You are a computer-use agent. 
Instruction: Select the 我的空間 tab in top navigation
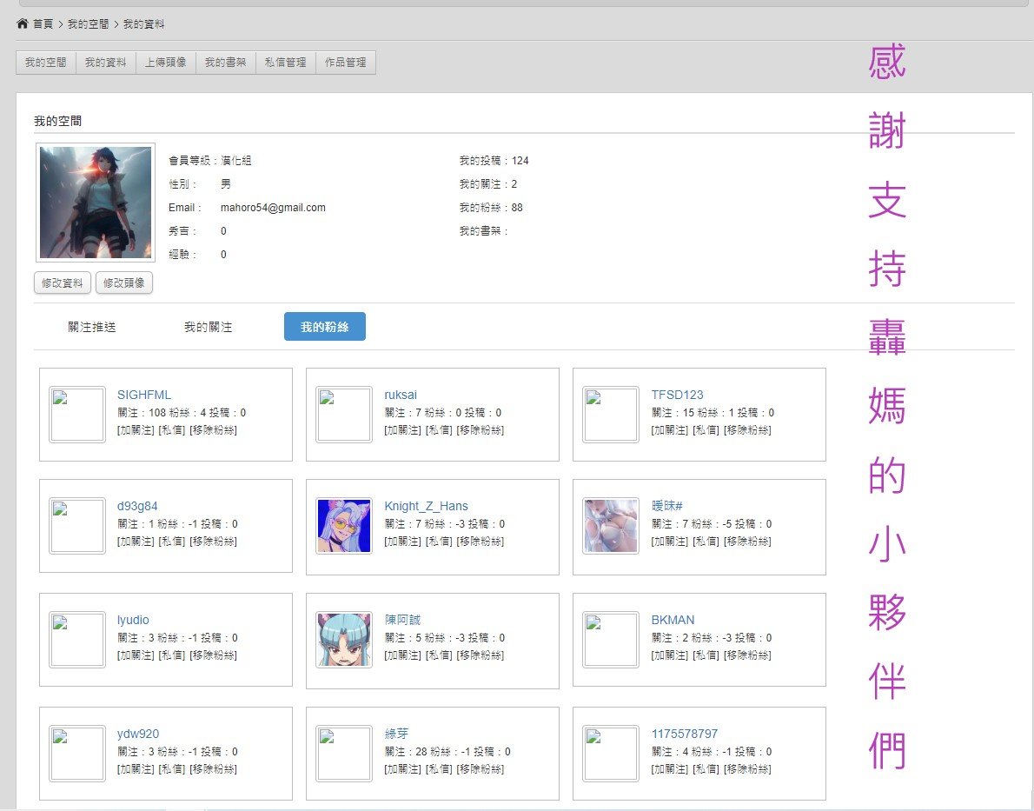pos(46,62)
